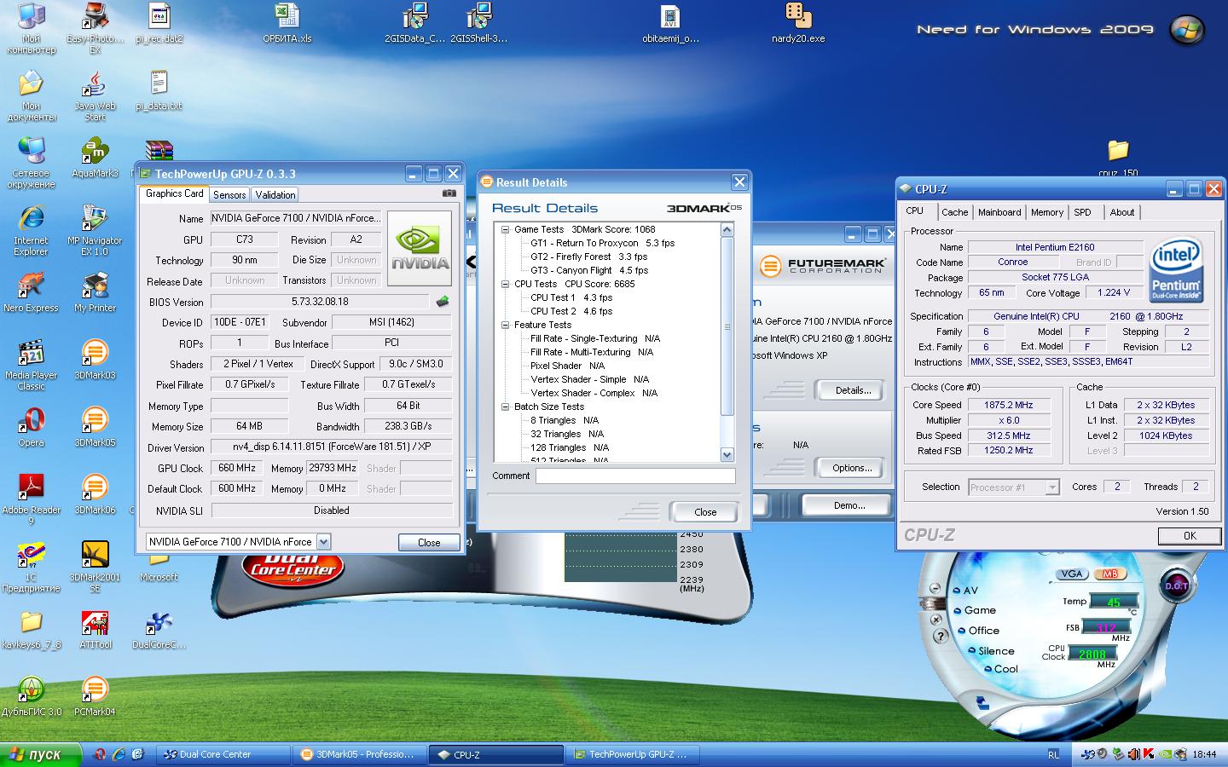This screenshot has height=767, width=1228.
Task: Open the 3DMark03 desktop shortcut
Action: (95, 359)
